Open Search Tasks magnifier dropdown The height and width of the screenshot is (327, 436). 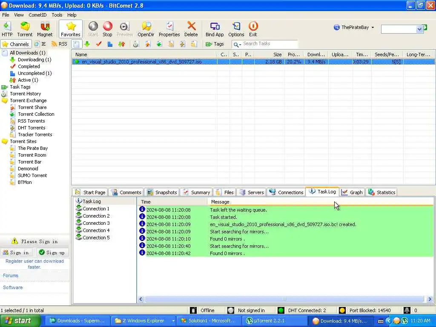click(237, 44)
